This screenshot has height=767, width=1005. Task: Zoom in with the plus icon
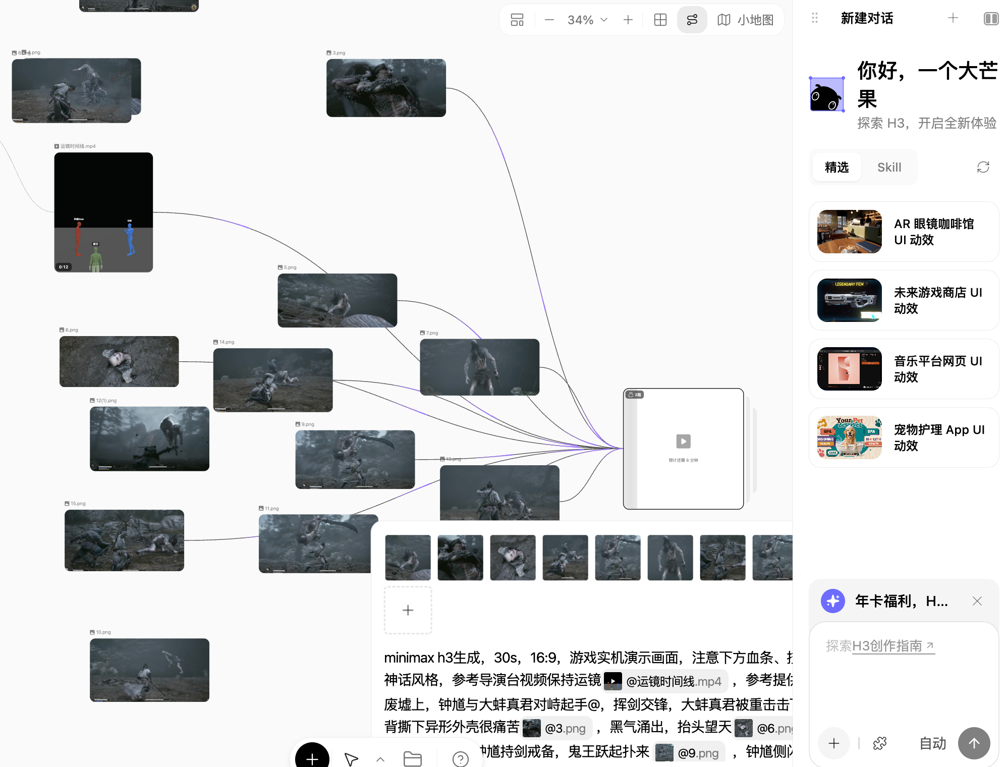point(628,20)
